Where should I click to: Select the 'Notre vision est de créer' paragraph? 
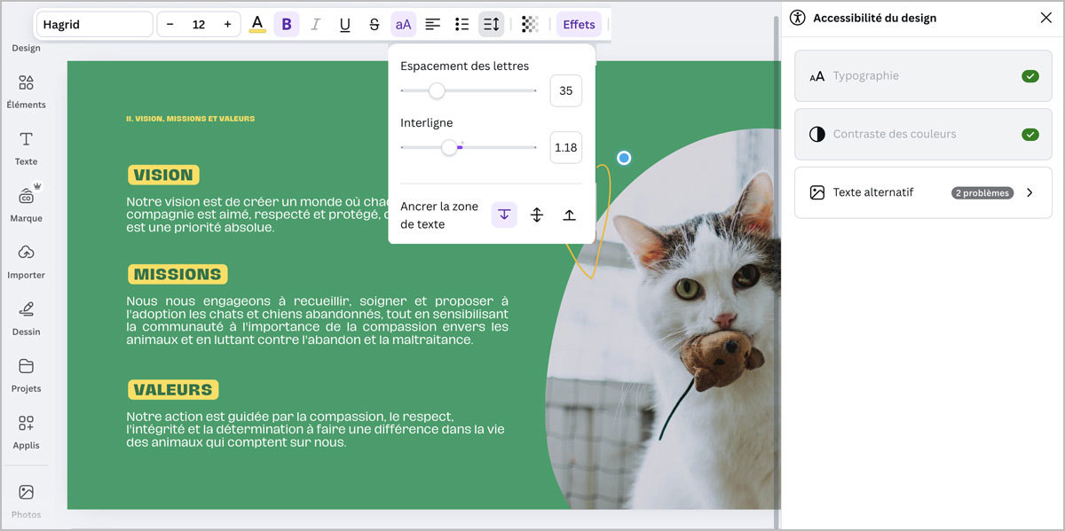pyautogui.click(x=257, y=215)
